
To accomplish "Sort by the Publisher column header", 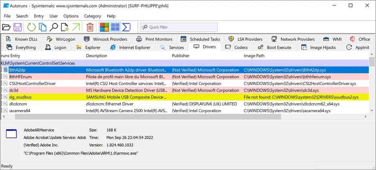I will (206, 56).
